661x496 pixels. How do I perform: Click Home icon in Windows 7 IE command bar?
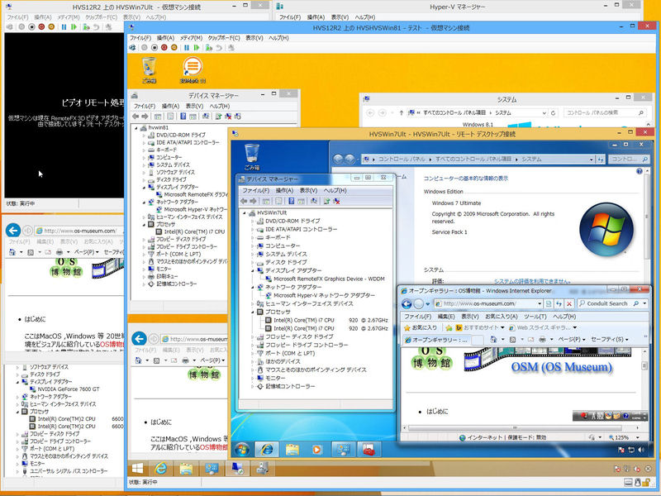[493, 339]
